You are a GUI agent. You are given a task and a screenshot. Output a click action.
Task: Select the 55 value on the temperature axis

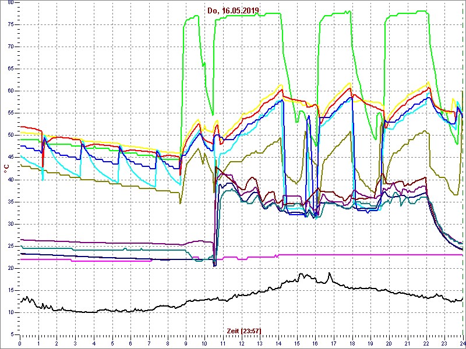tap(10, 113)
